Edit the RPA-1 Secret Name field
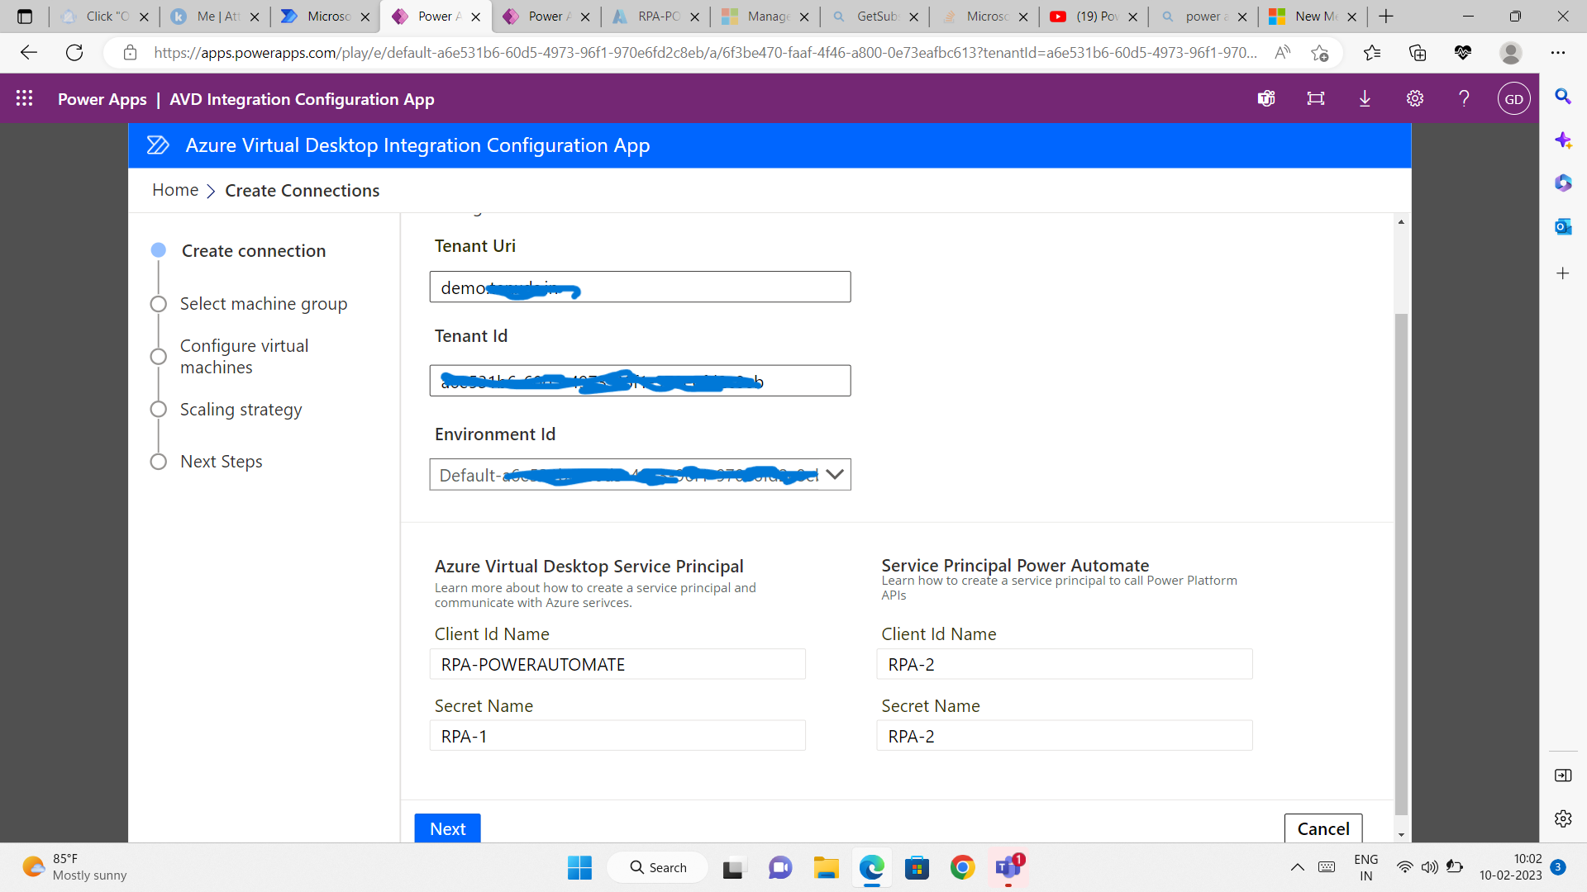The height and width of the screenshot is (892, 1587). tap(617, 736)
